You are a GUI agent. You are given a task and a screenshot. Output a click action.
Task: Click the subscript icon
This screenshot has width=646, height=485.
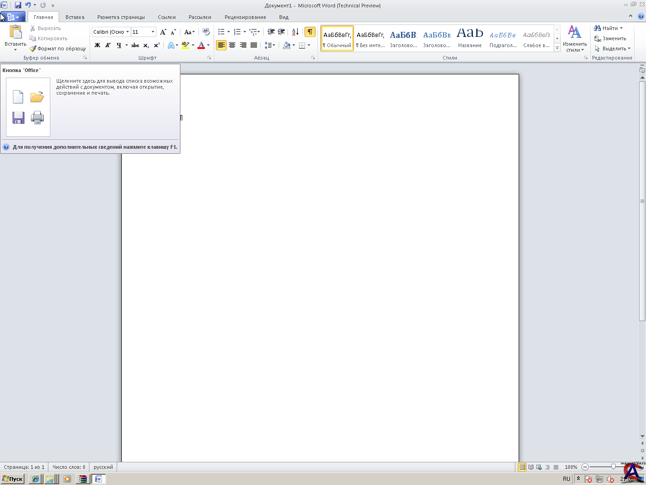[x=146, y=45]
